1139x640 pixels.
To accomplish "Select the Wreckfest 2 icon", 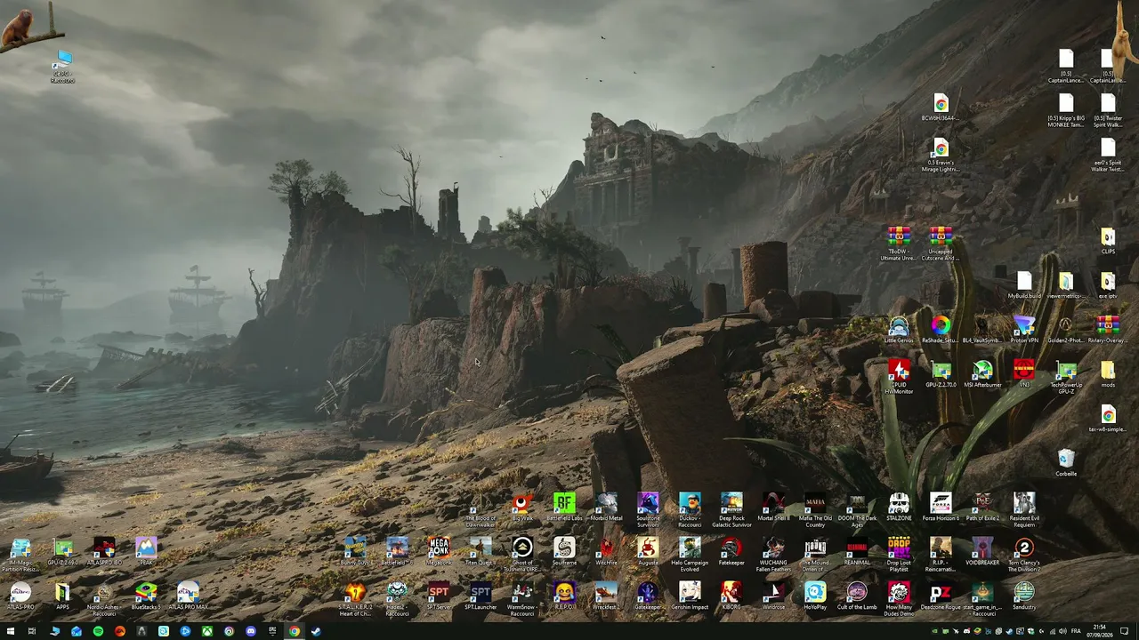I will (x=606, y=596).
